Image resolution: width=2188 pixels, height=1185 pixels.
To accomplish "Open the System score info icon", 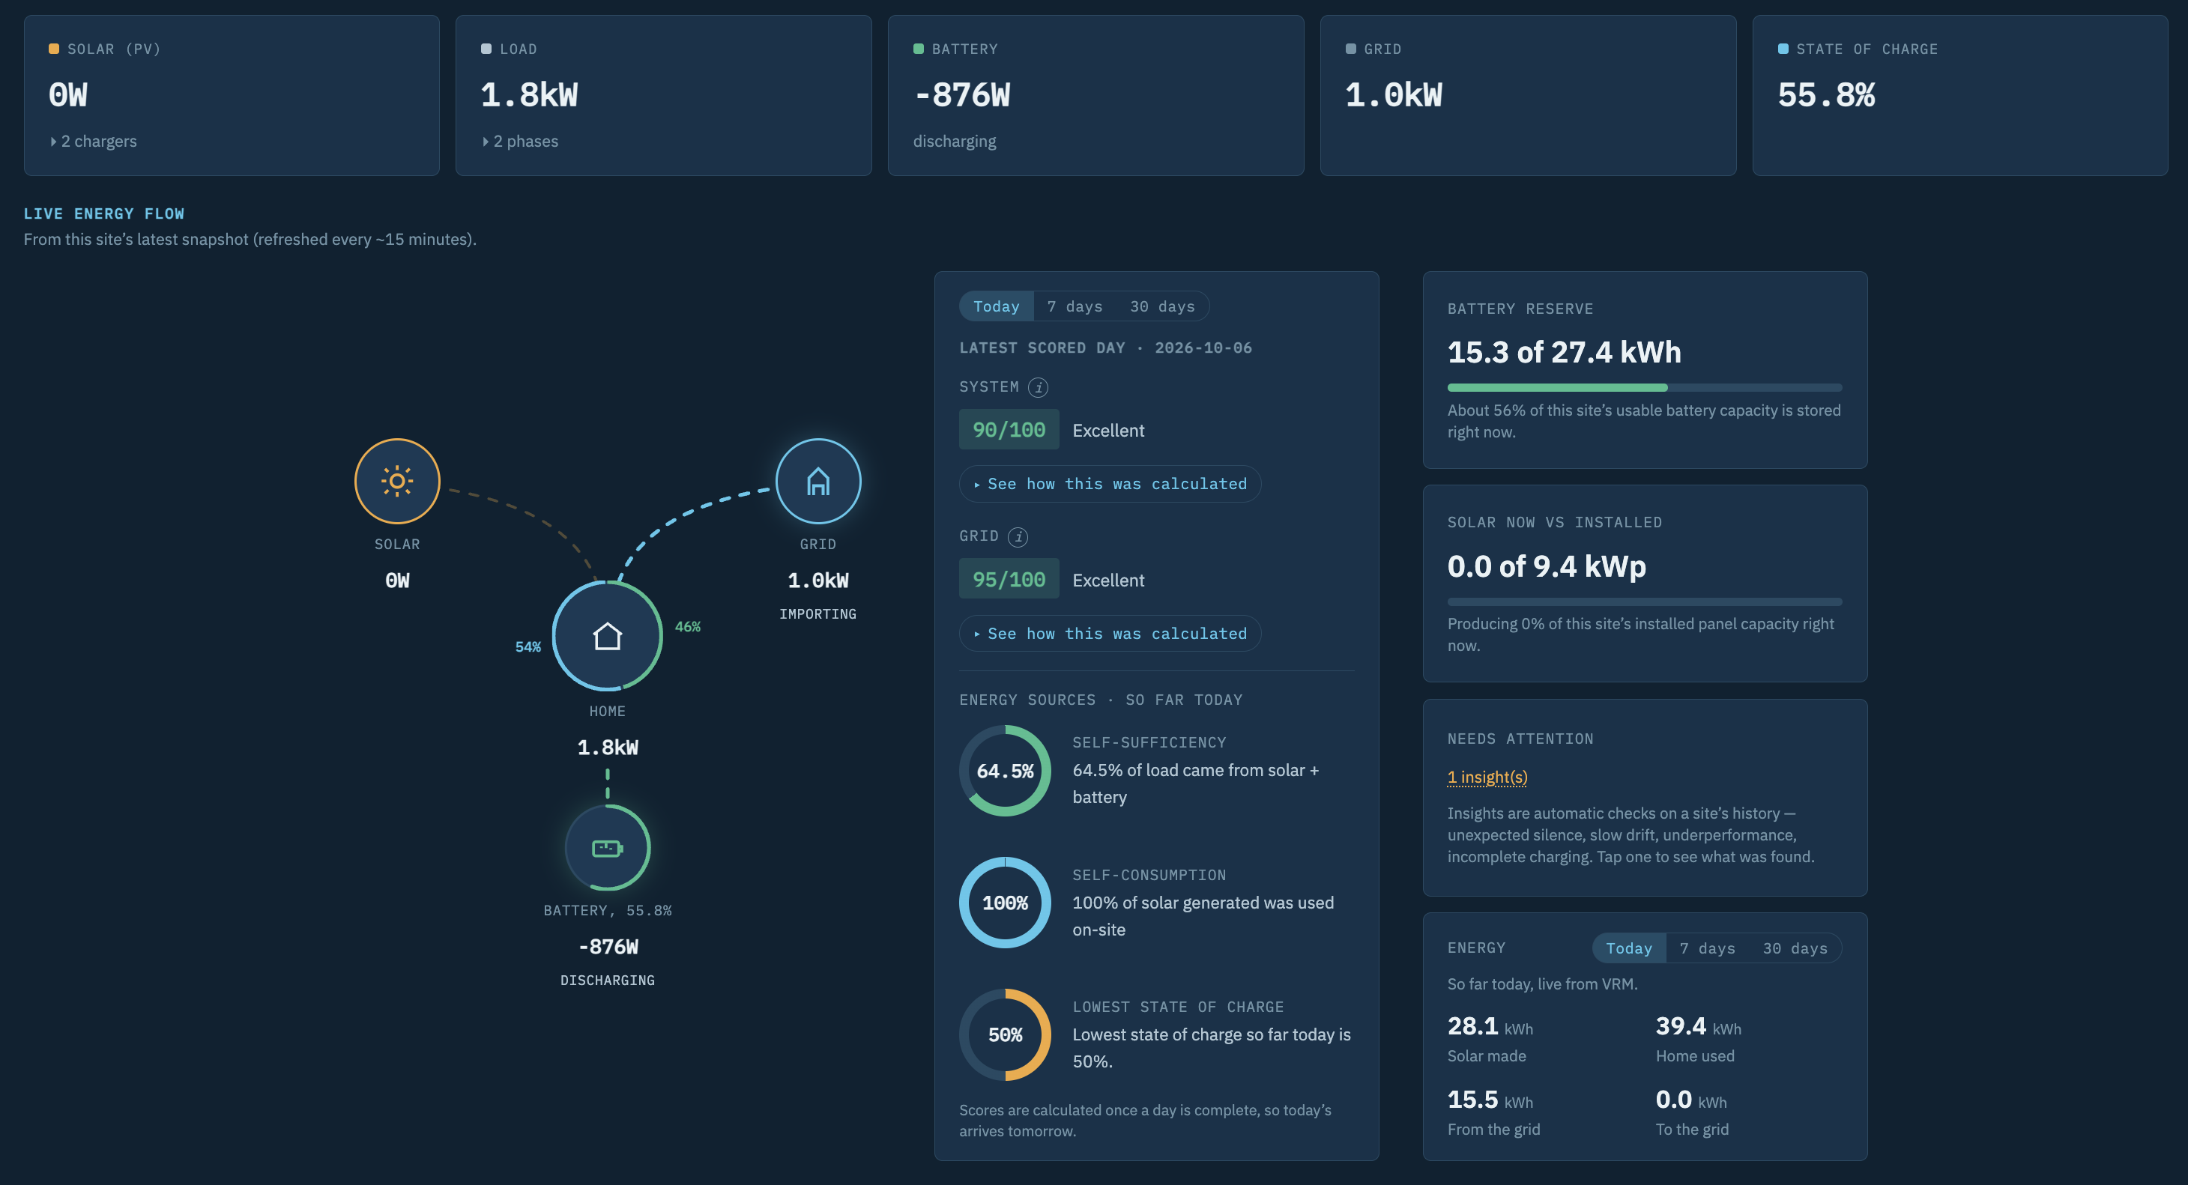I will [x=1038, y=387].
